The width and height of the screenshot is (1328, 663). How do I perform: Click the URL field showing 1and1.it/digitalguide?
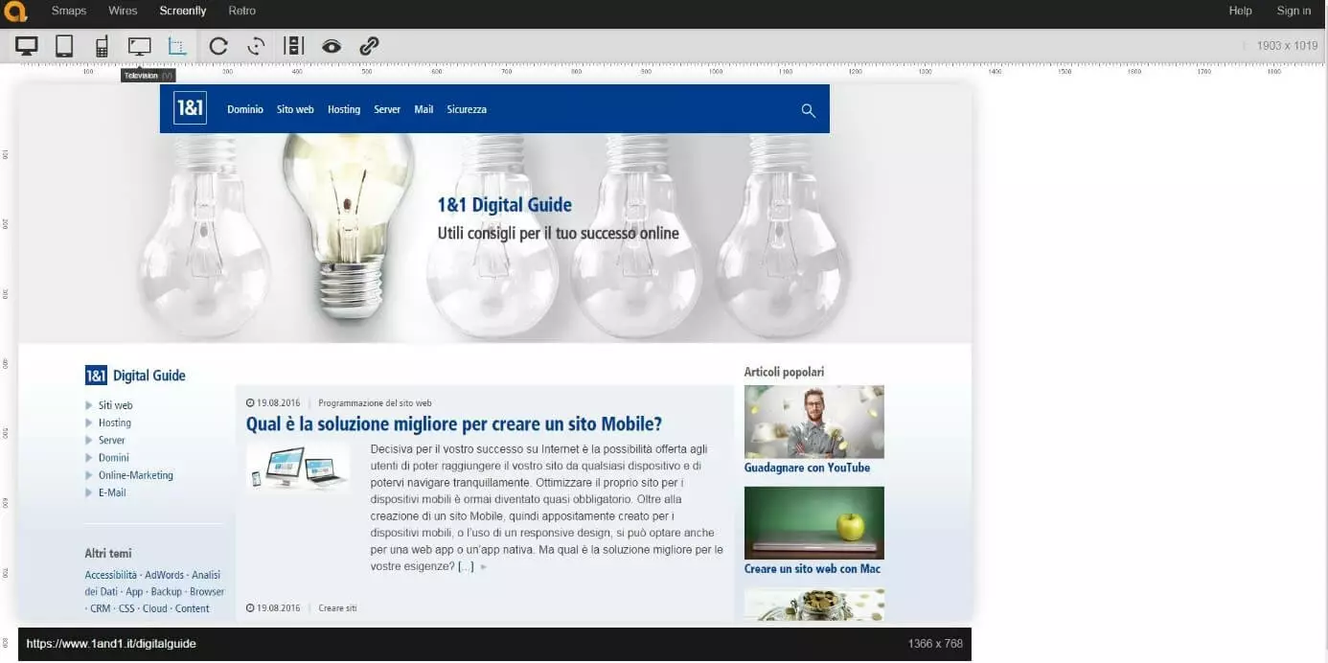tap(111, 644)
